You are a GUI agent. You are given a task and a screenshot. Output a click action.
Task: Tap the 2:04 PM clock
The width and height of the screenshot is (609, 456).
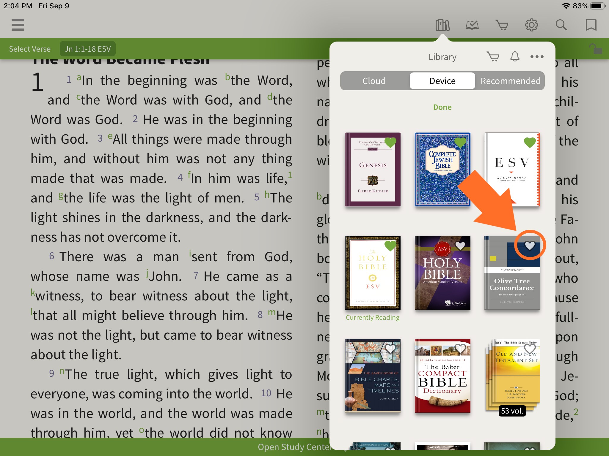(18, 6)
